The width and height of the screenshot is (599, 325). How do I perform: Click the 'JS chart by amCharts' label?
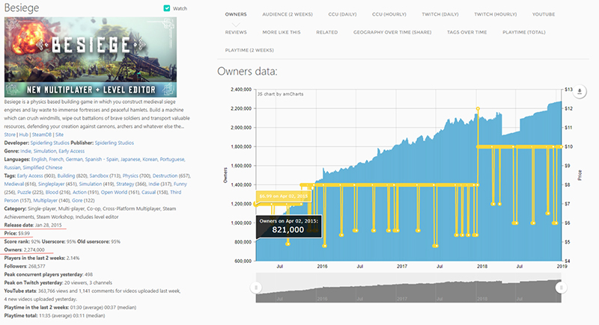pos(280,93)
